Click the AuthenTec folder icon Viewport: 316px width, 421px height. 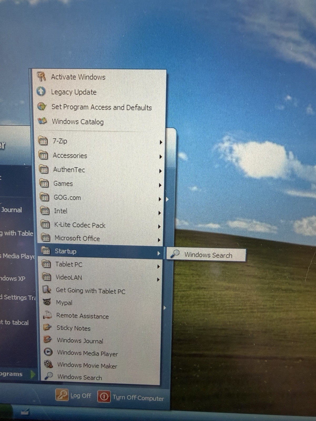point(44,169)
